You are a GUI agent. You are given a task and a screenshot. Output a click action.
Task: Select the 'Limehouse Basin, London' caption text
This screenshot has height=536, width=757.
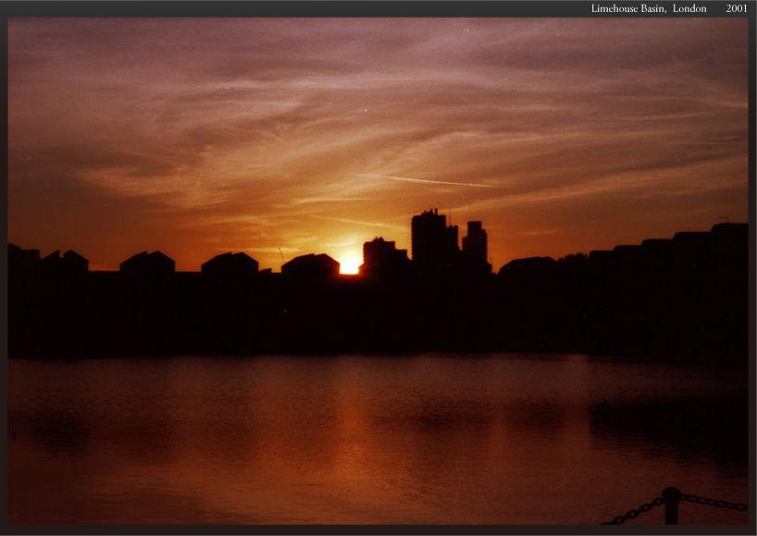coord(649,8)
